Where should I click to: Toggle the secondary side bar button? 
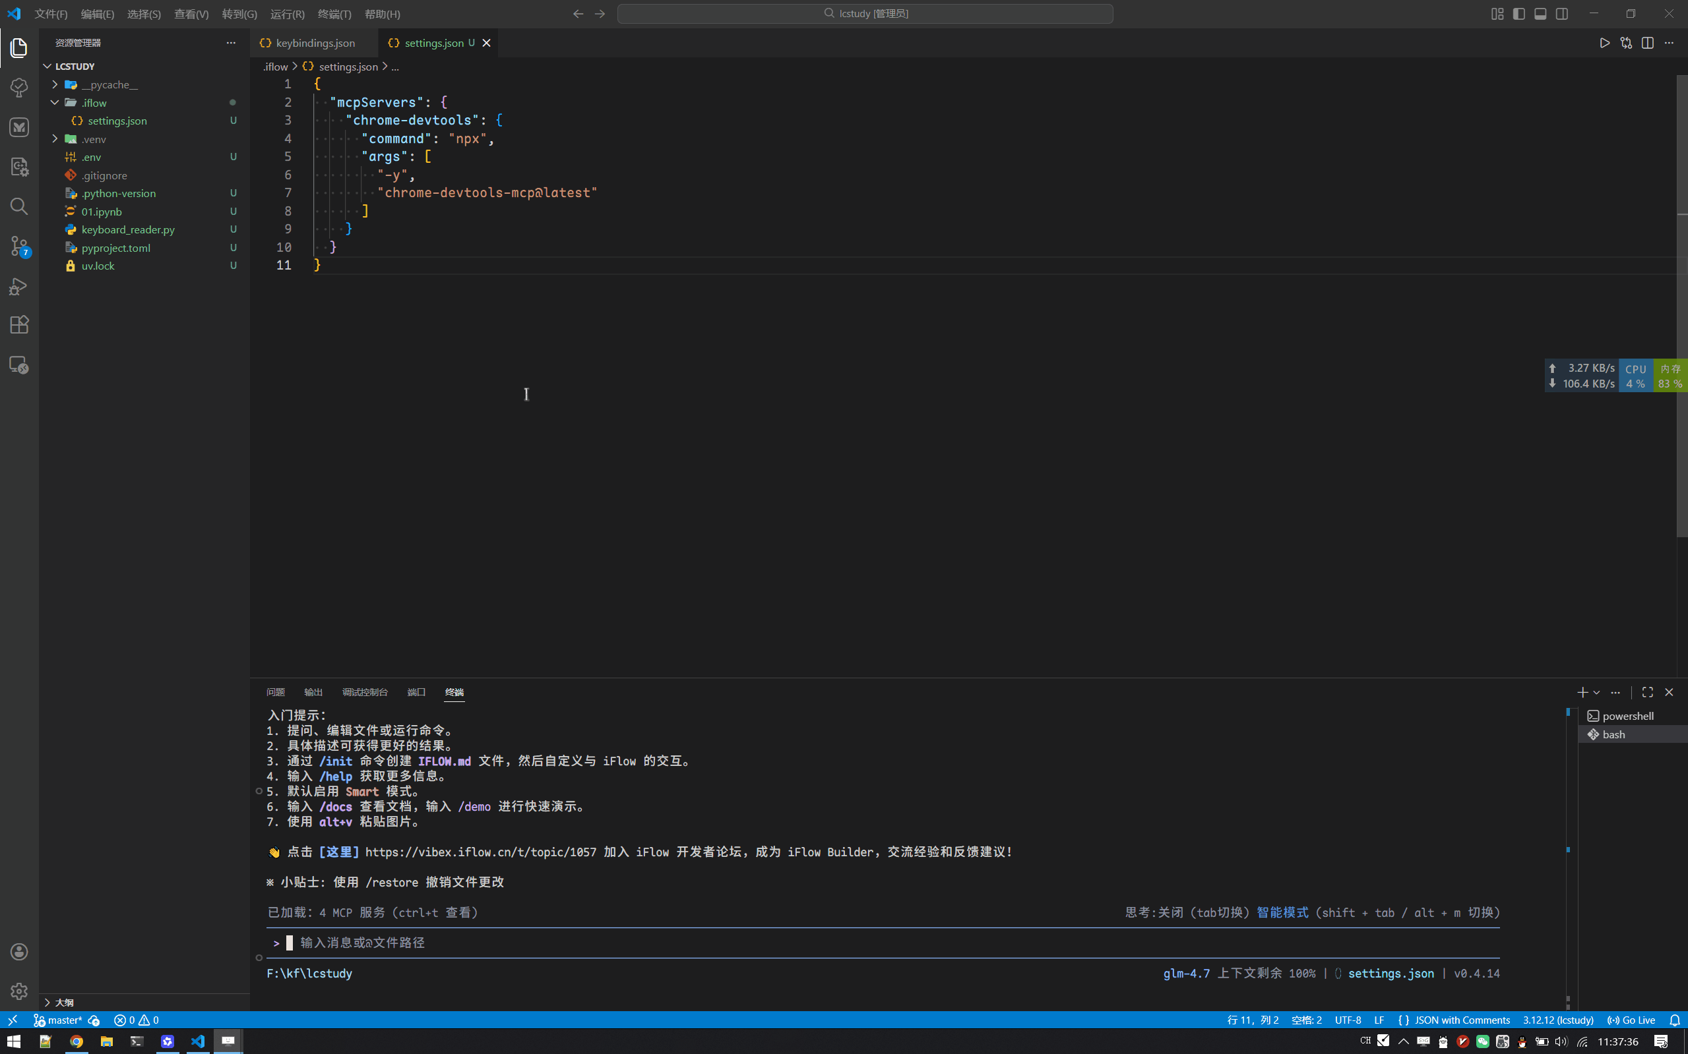(x=1562, y=14)
